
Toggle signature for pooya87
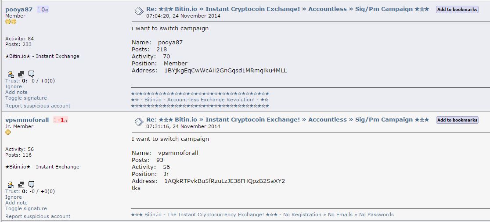pos(26,98)
